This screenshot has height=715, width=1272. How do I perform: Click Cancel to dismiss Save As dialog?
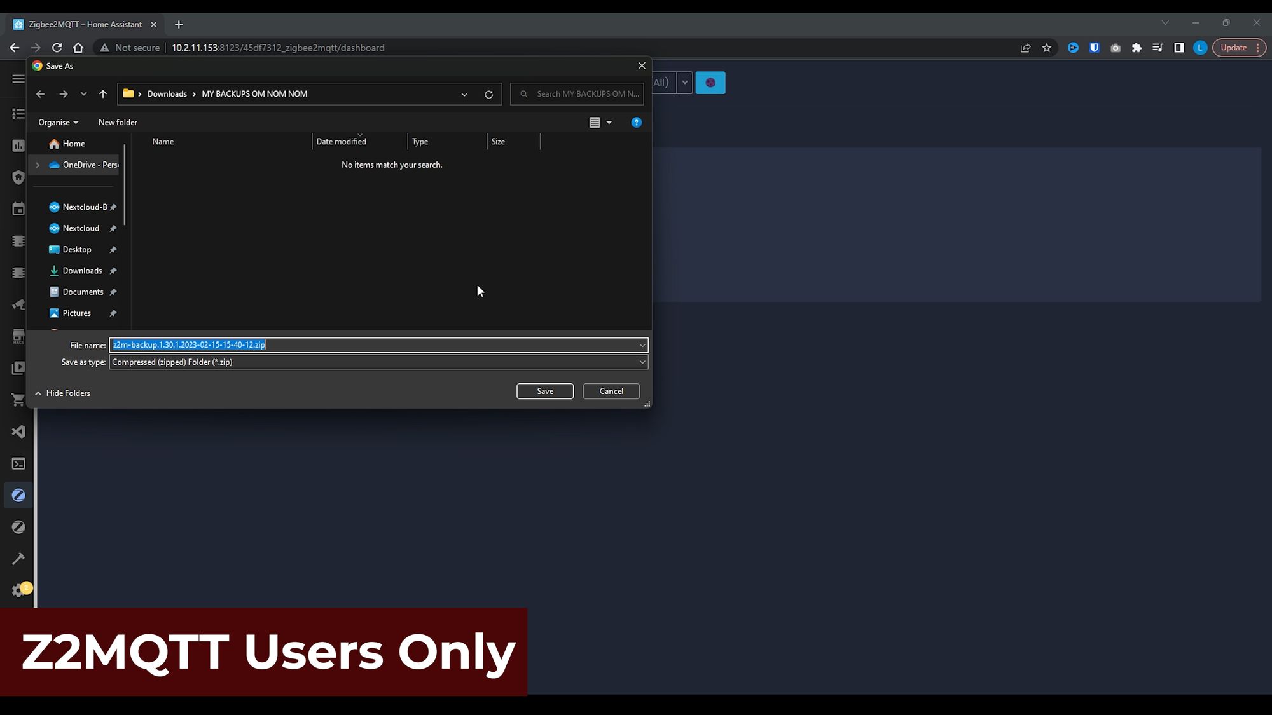tap(611, 390)
